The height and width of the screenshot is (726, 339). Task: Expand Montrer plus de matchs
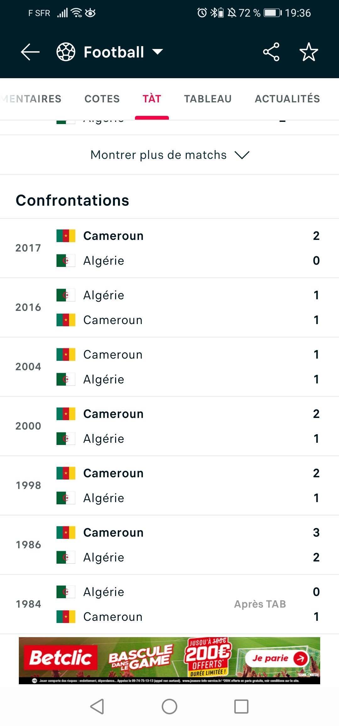[169, 155]
